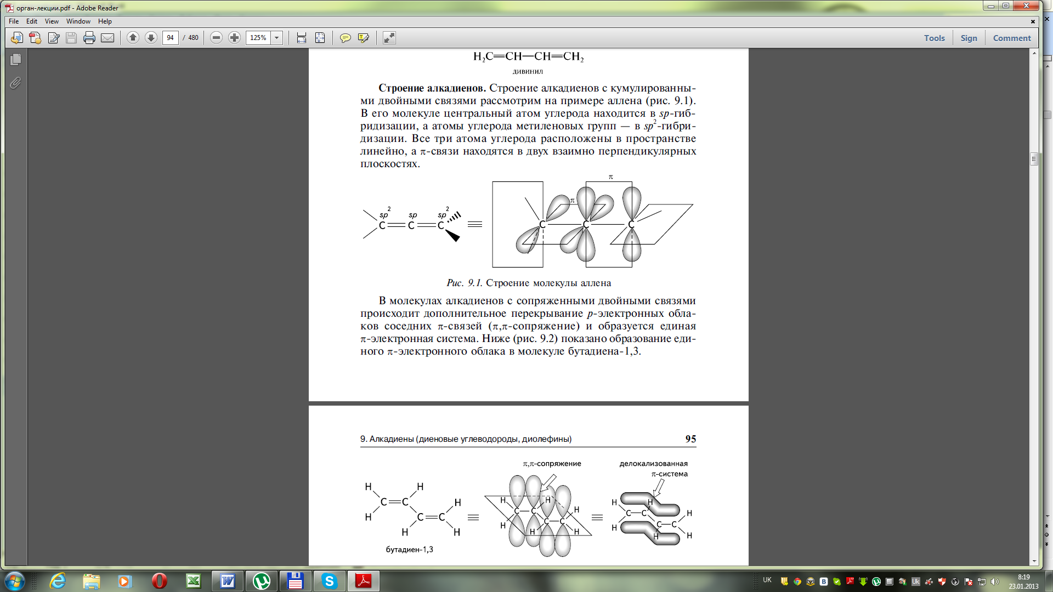1053x592 pixels.
Task: Click the Create PDF toolbar icon
Action: 35,38
